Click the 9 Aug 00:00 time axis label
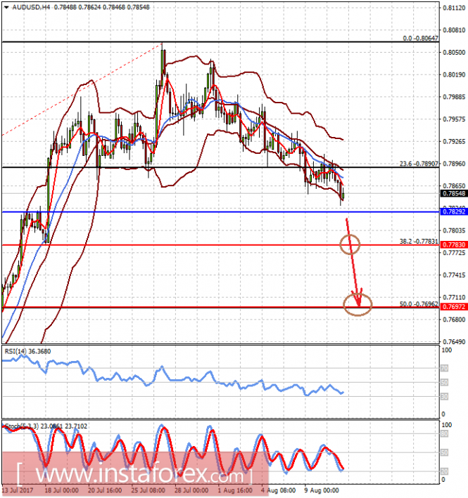This screenshot has width=468, height=498. (x=322, y=490)
